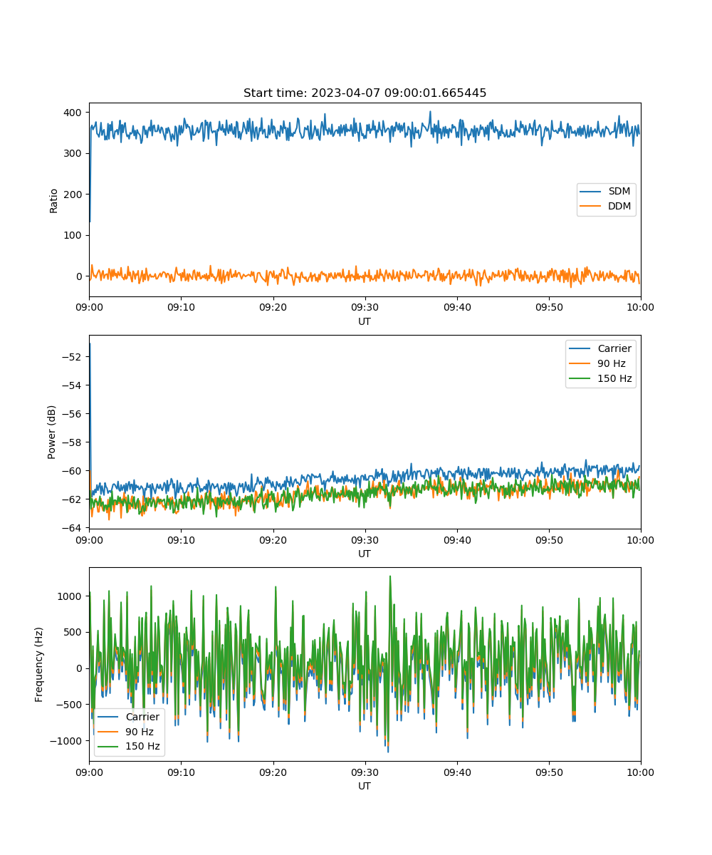Click the 10:00 tick under the Power plot
This screenshot has height=855, width=712.
point(641,539)
